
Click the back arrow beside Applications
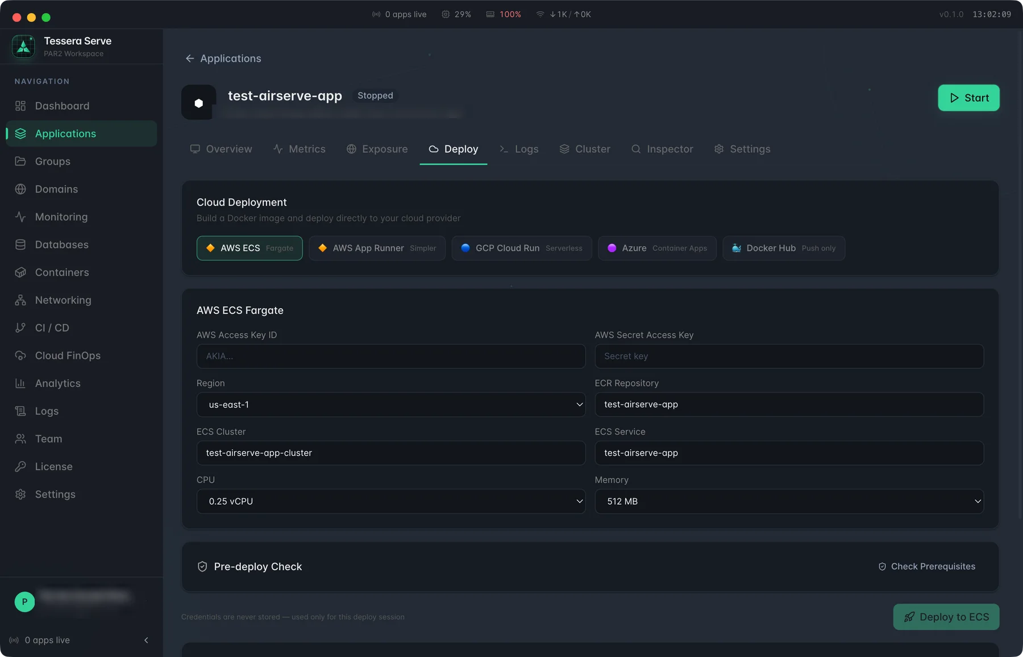(190, 58)
